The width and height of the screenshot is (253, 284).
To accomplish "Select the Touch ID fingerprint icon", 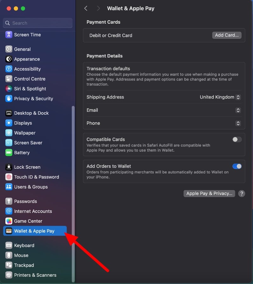I will pos(9,177).
